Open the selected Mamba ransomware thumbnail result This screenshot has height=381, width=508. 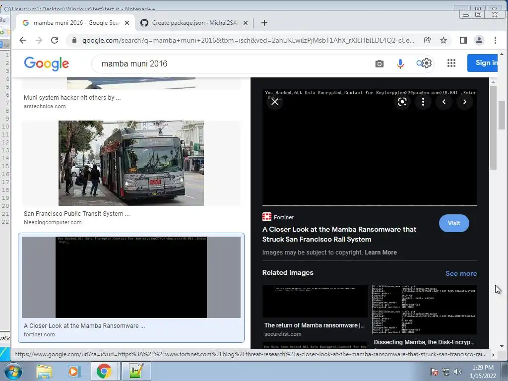coord(131,277)
